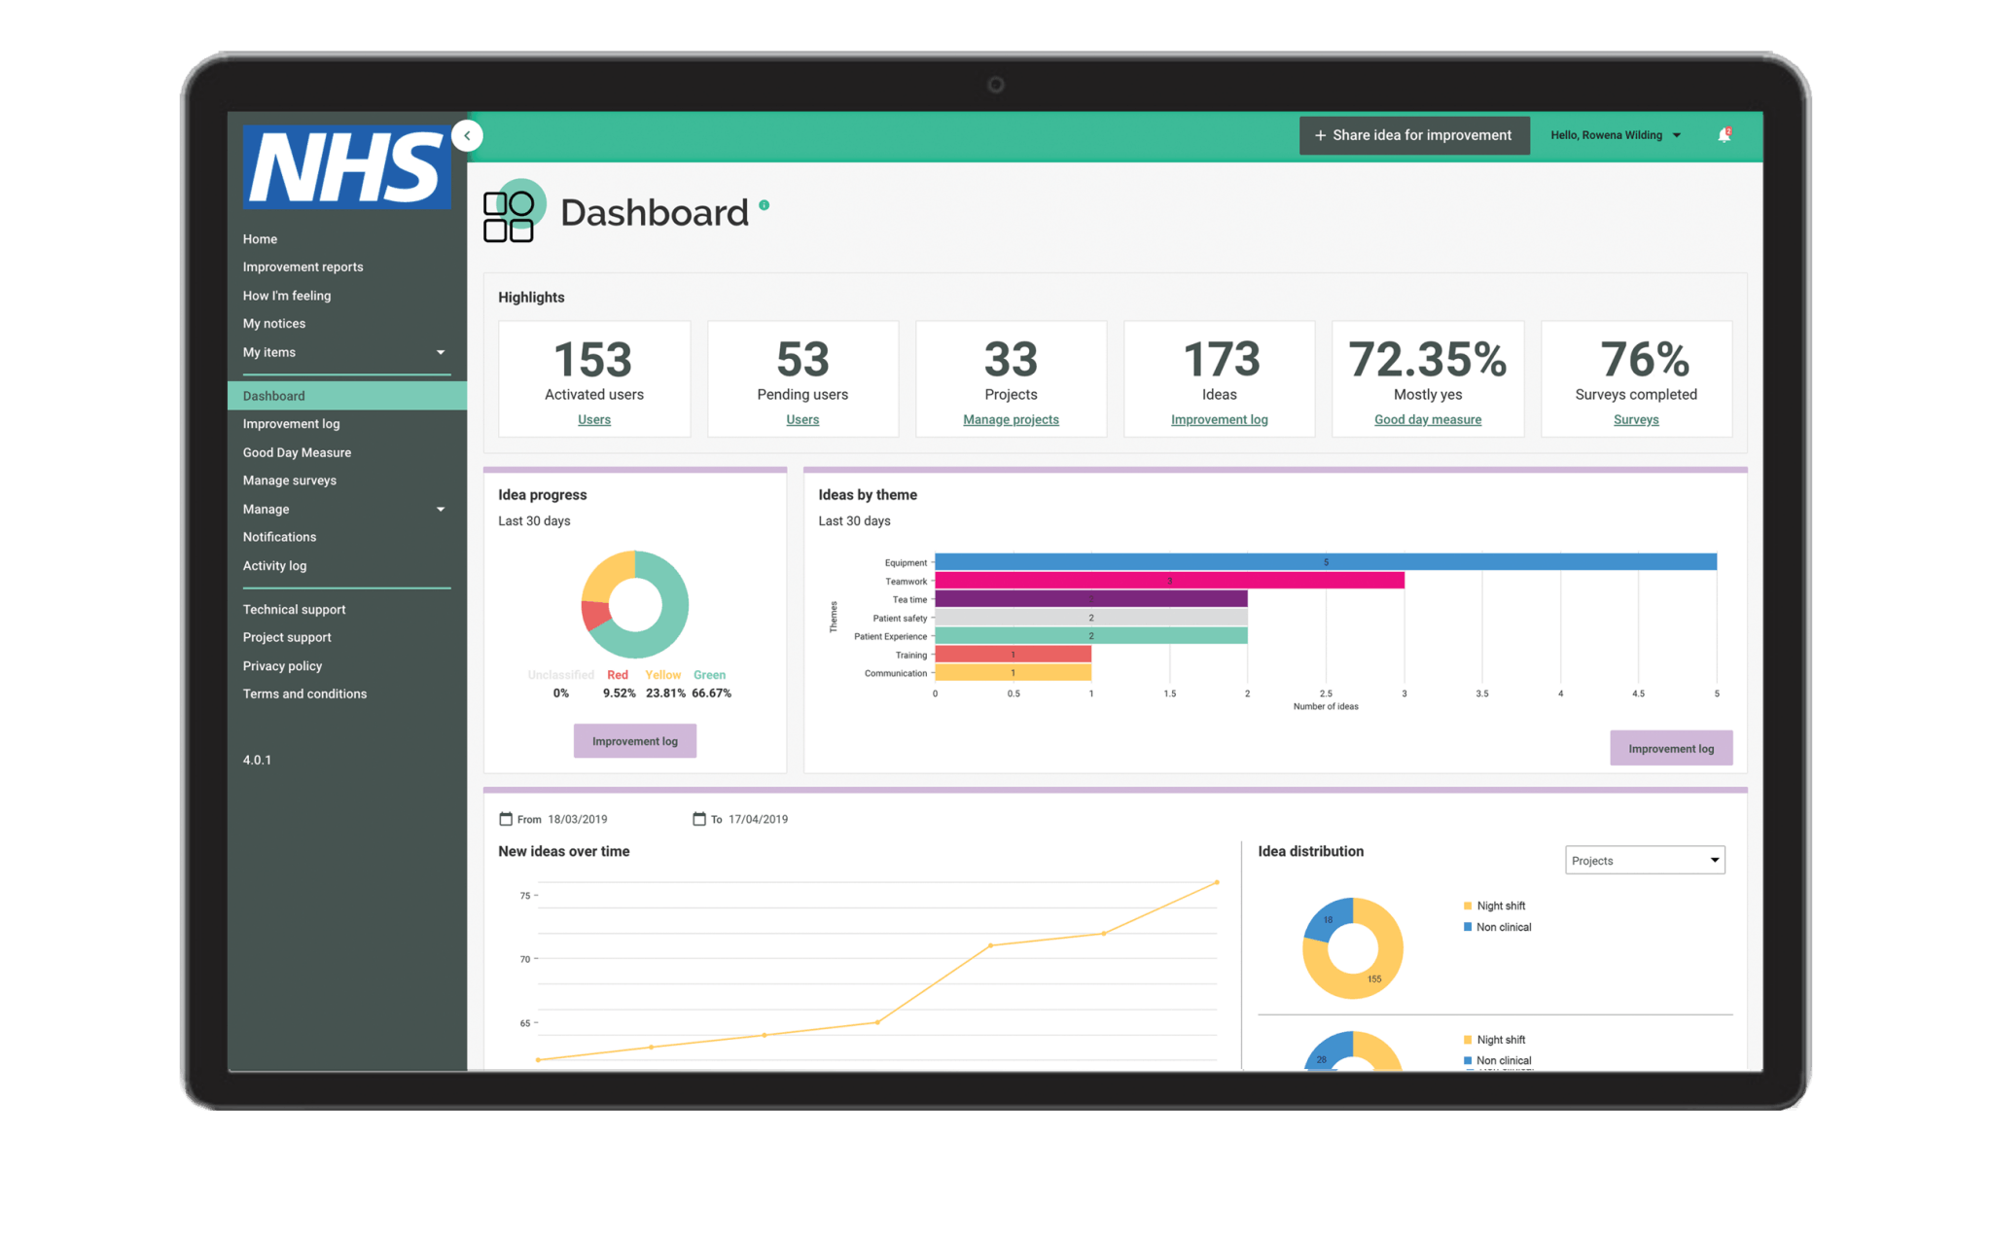Viewport: 1992px width, 1245px height.
Task: Collapse the sidebar with the arrow button
Action: pyautogui.click(x=467, y=135)
